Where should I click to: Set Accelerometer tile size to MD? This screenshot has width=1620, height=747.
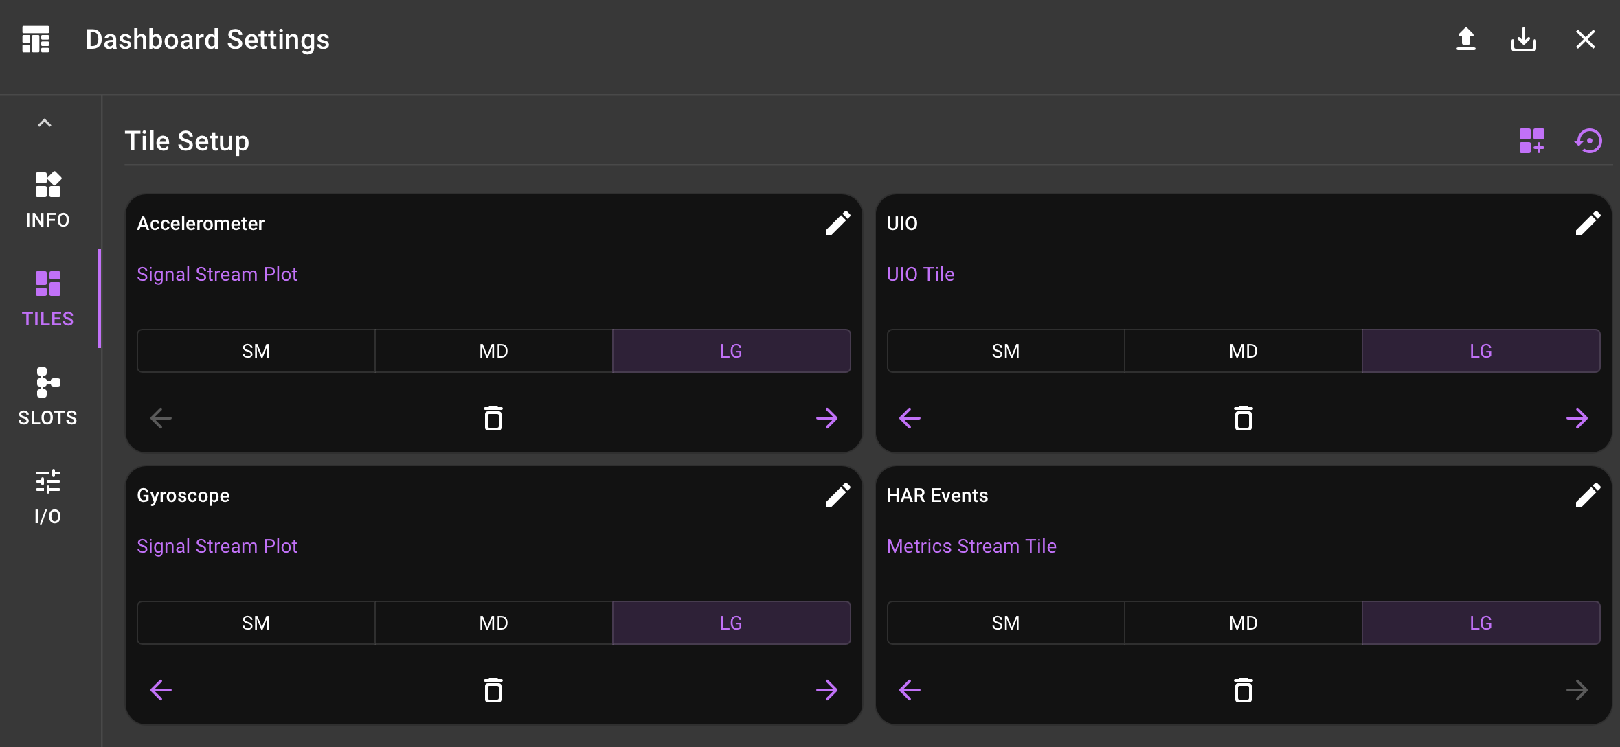pyautogui.click(x=493, y=351)
